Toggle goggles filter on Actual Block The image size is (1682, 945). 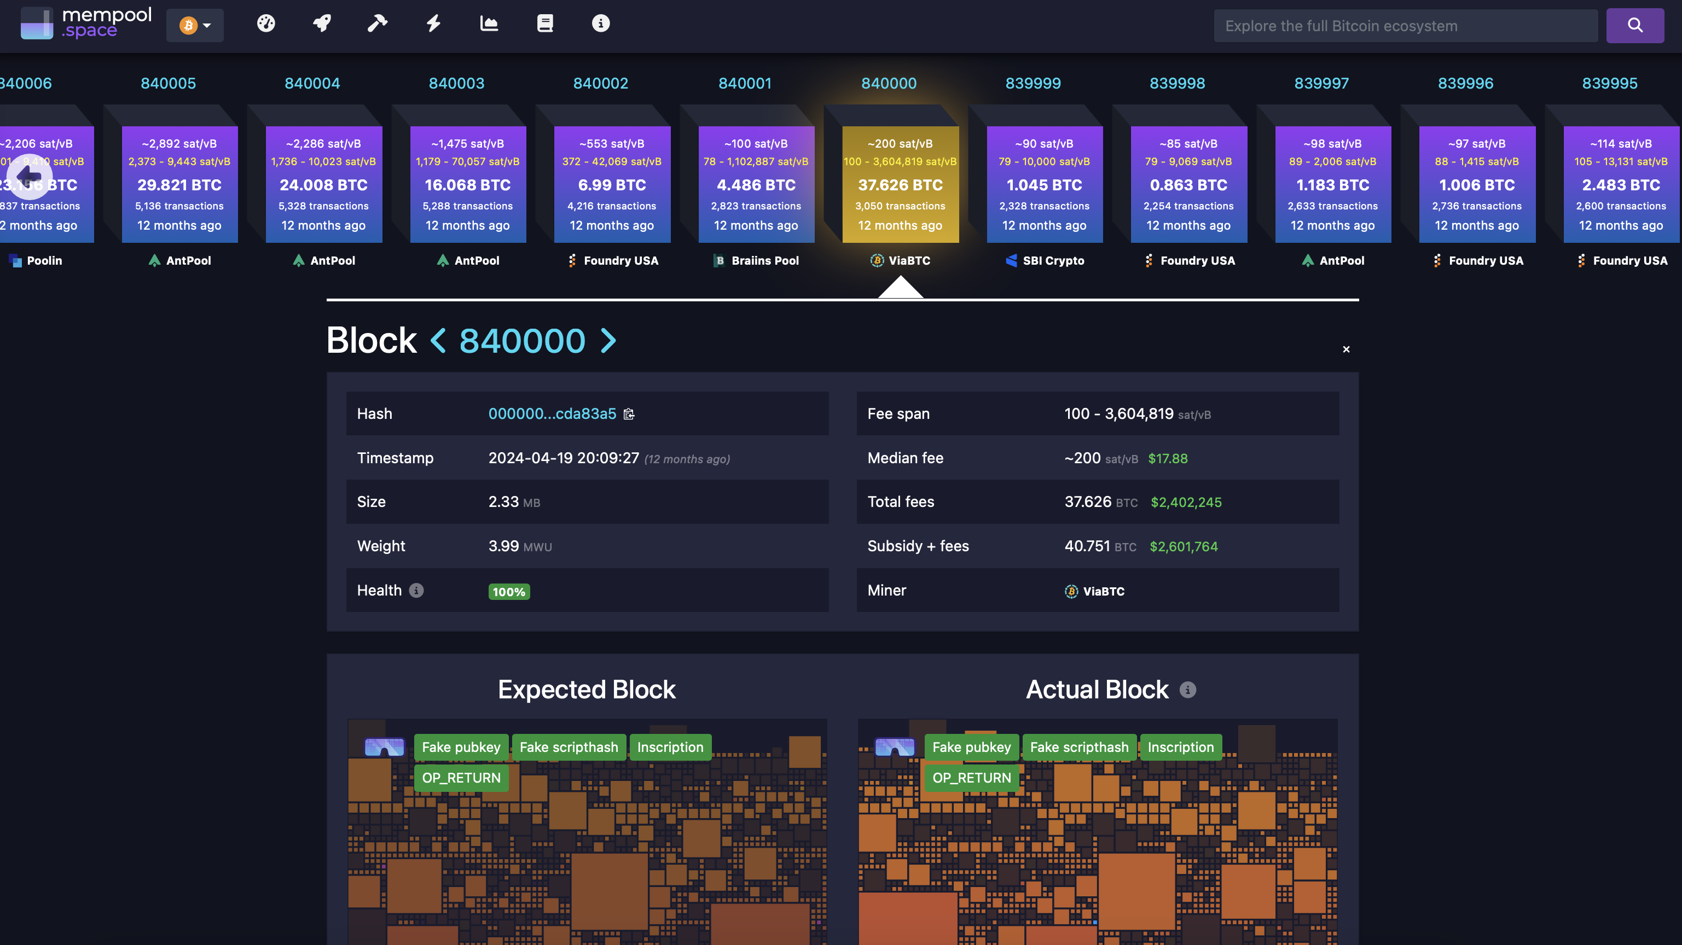(x=895, y=746)
